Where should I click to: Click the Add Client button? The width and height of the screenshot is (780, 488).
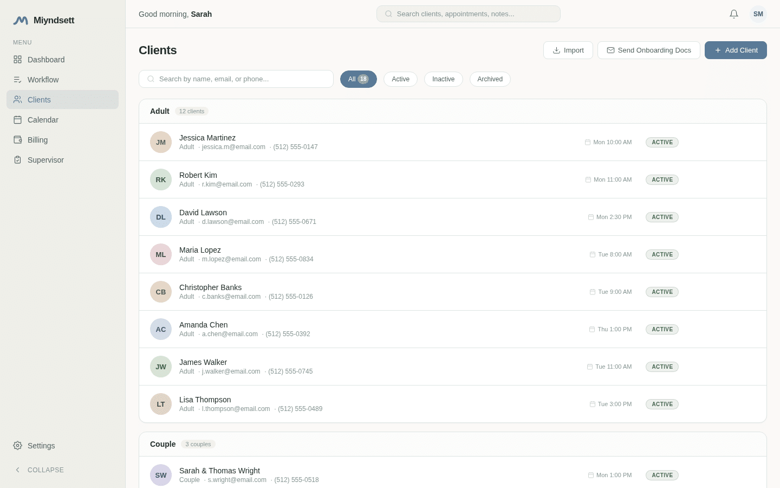tap(736, 50)
